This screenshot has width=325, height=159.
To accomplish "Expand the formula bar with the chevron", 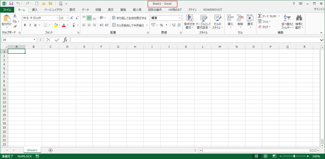I will click(322, 40).
